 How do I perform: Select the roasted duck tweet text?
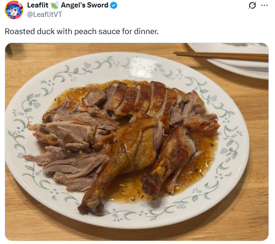click(82, 31)
